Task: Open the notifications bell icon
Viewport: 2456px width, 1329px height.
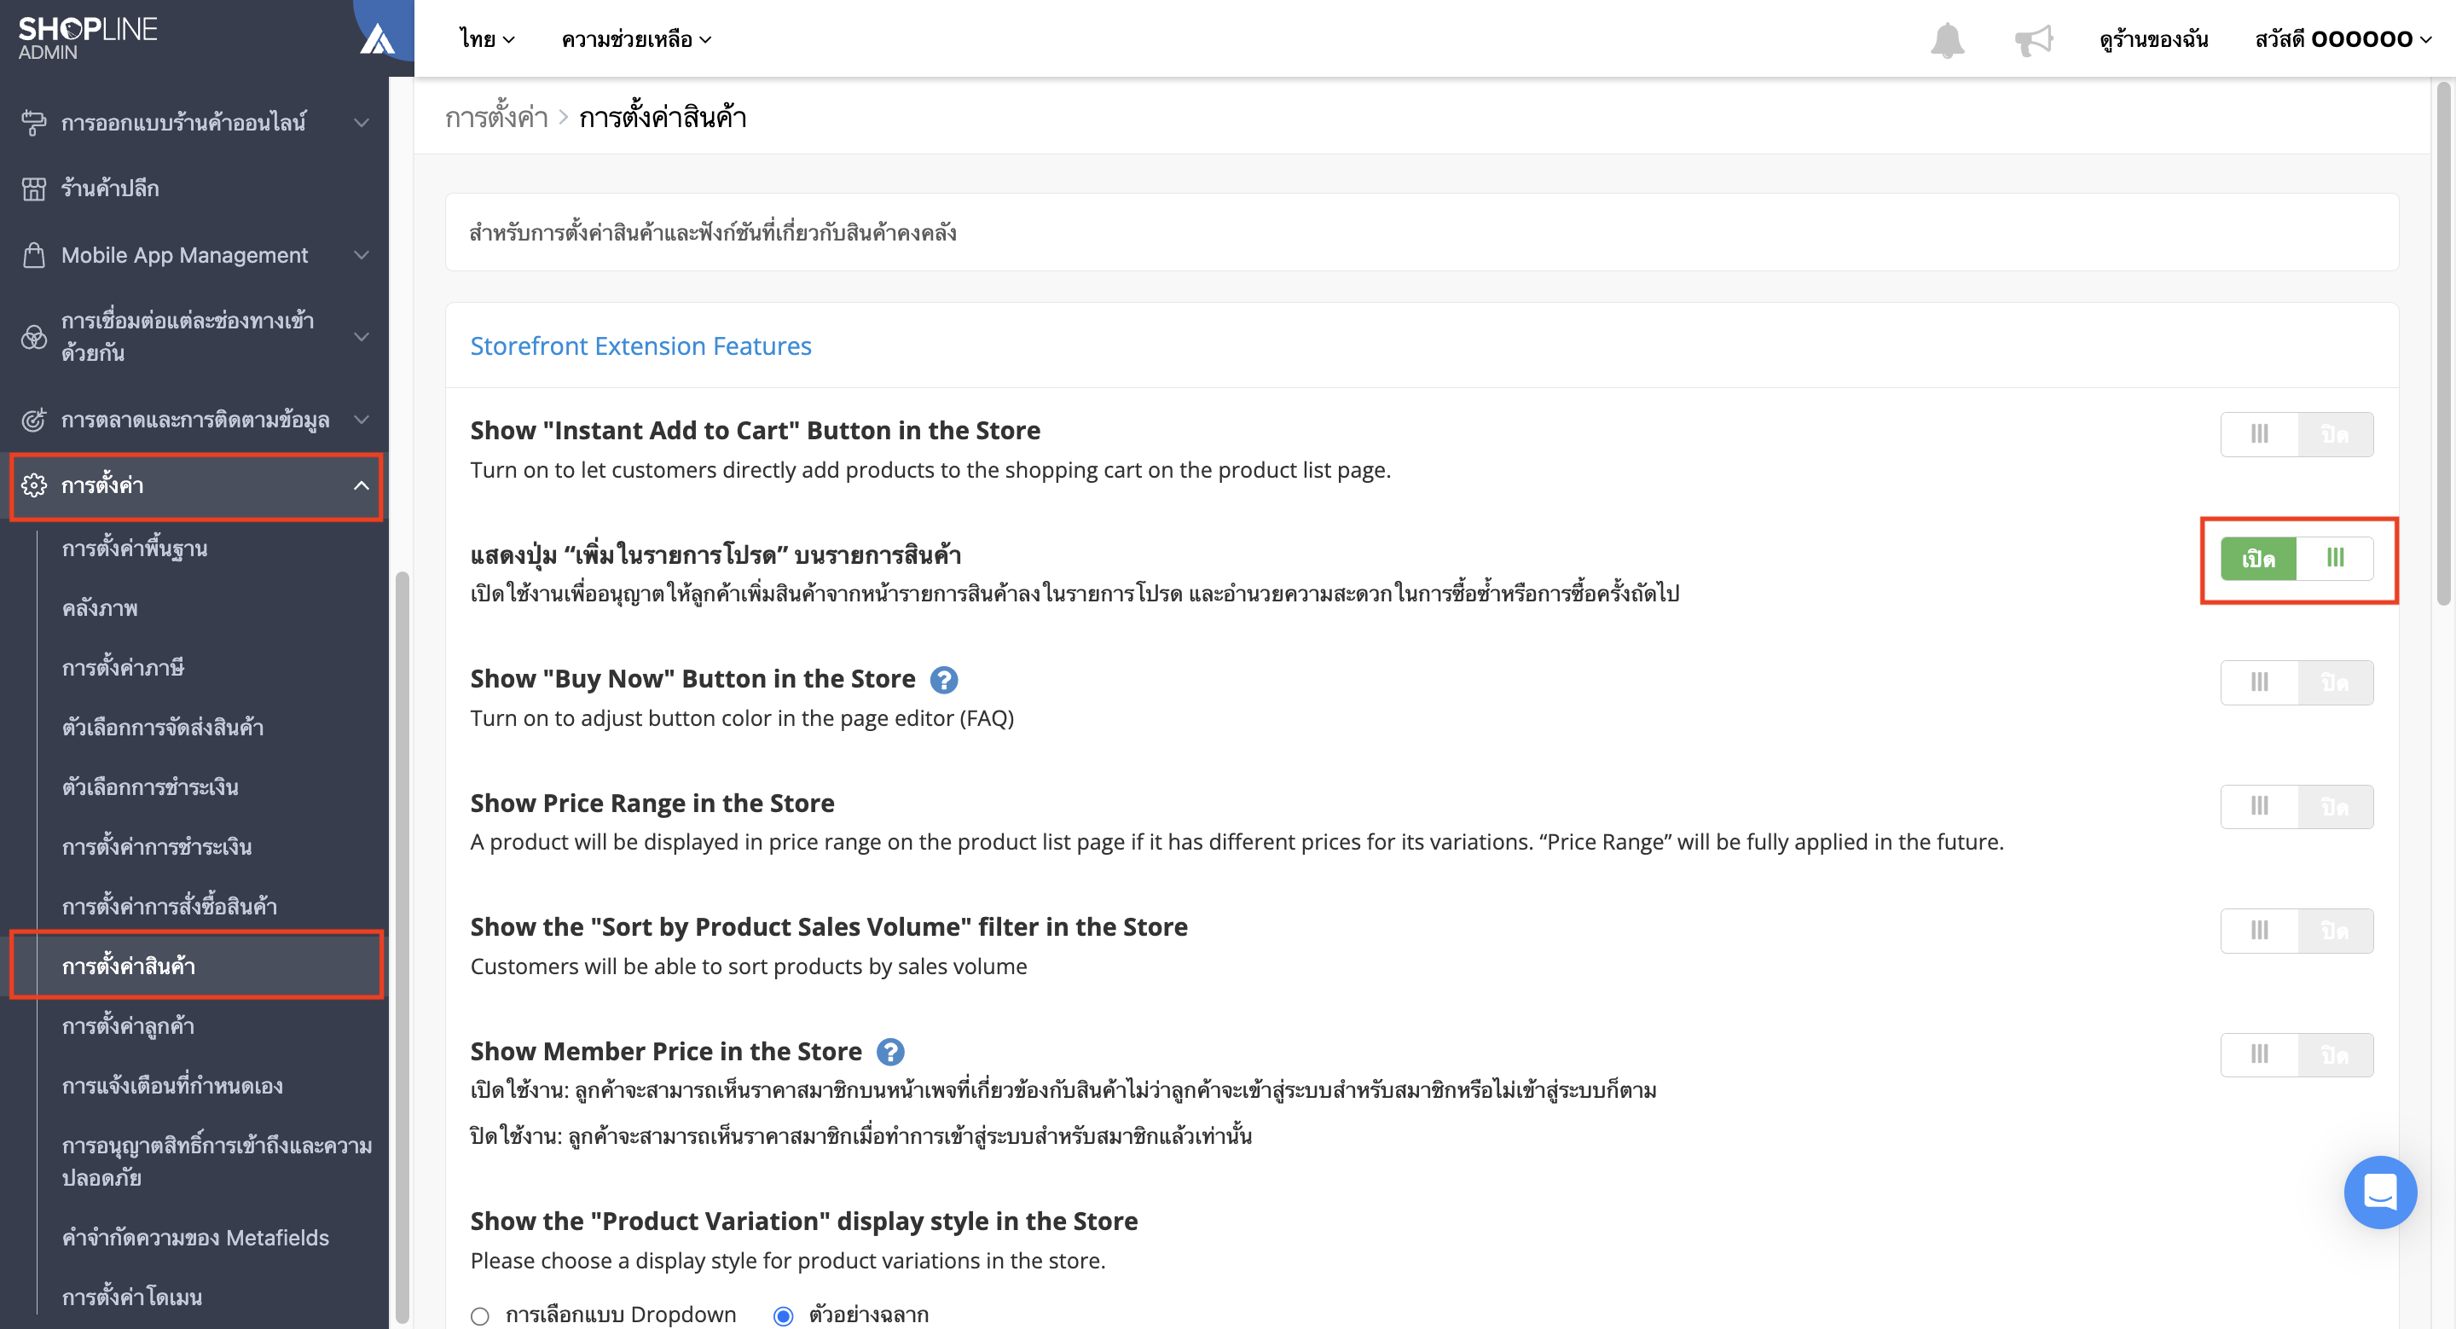Action: [1947, 40]
